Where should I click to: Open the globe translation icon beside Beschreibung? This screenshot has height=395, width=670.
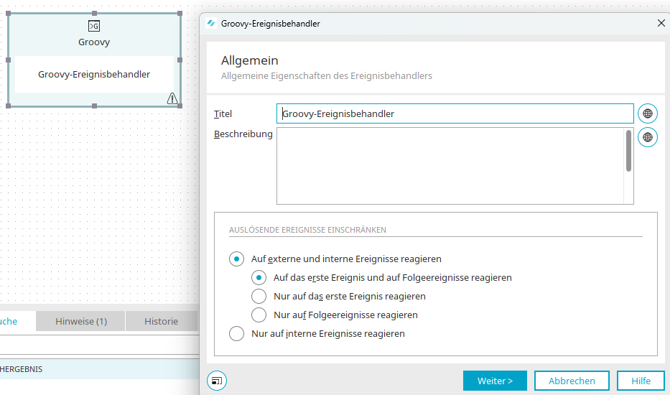pos(647,137)
